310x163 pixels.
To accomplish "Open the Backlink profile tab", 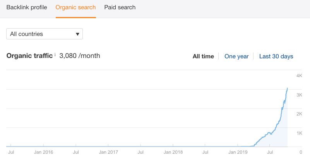I will (x=27, y=7).
